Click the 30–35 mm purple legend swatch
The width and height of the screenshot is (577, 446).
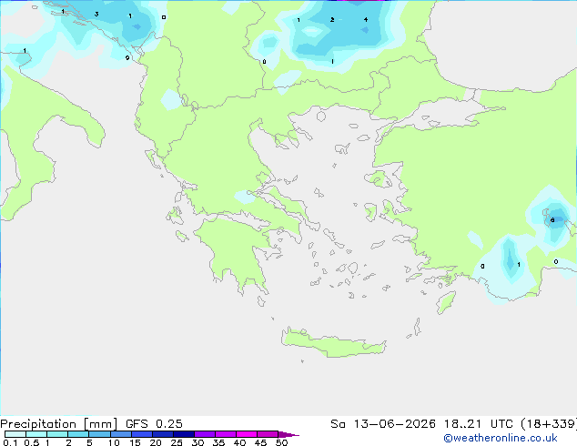point(205,434)
